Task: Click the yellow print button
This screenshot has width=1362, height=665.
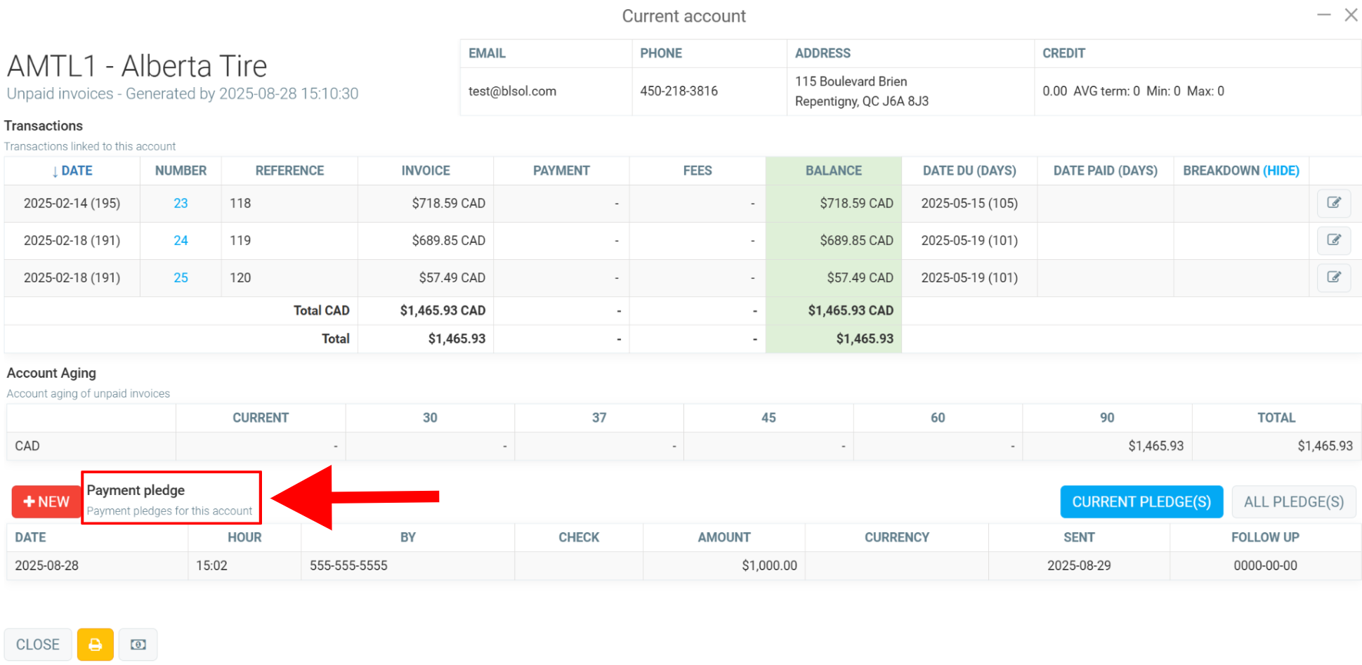Action: (95, 645)
